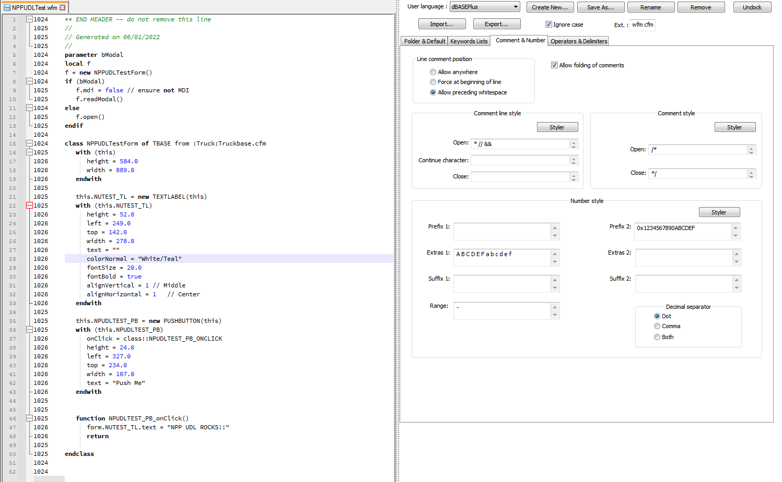
Task: Click the Import... button
Action: pos(442,24)
